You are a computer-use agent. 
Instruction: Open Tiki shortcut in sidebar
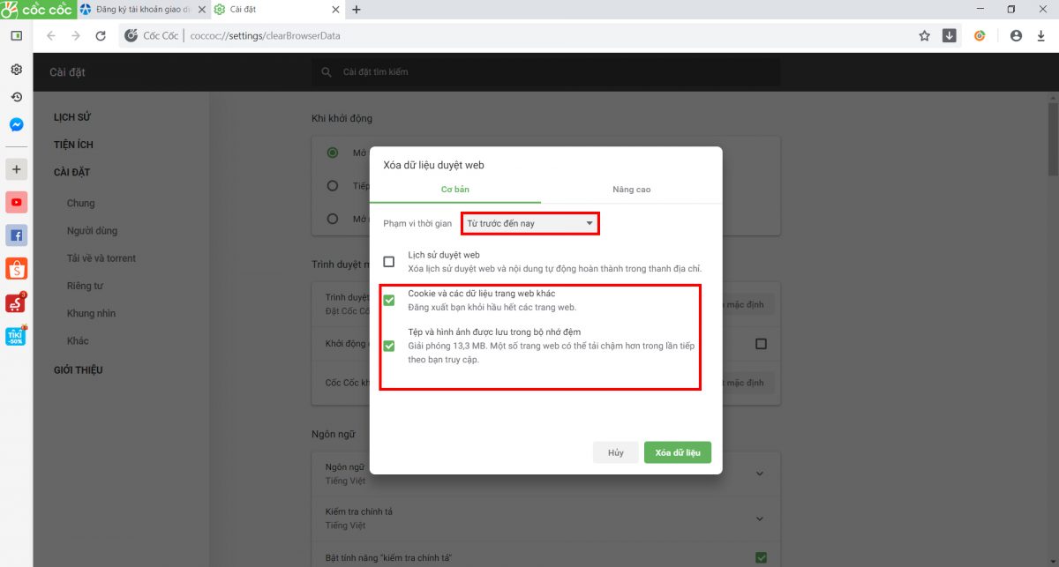16,335
